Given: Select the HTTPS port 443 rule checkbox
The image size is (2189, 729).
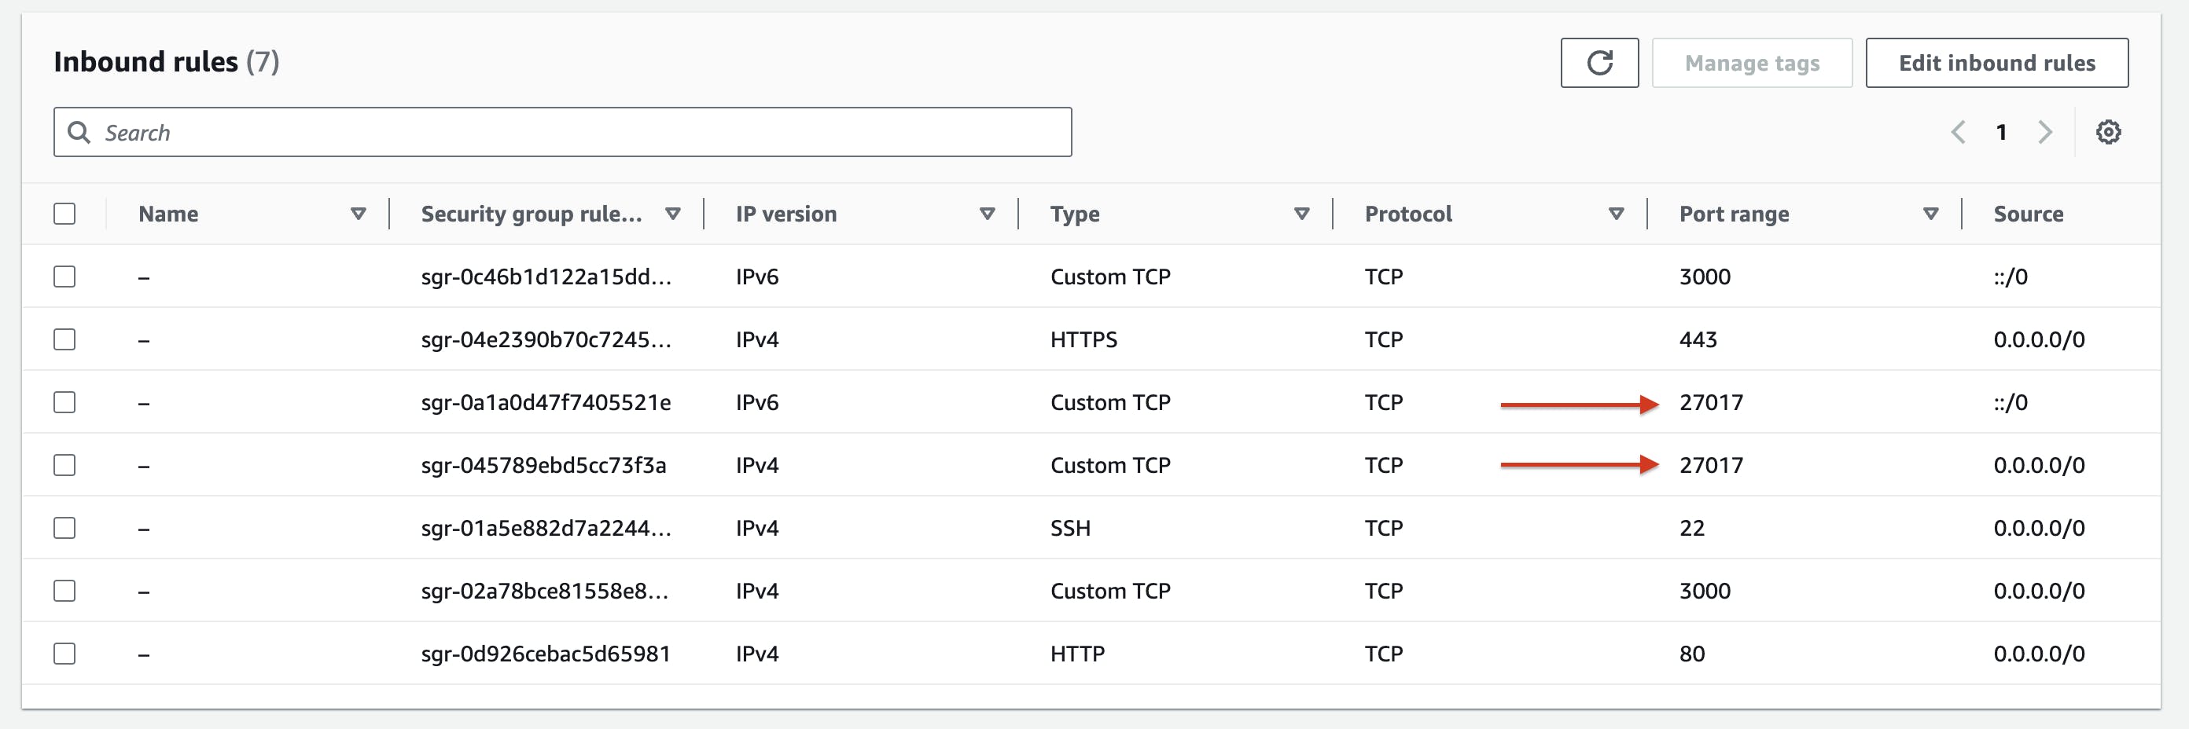Looking at the screenshot, I should click(x=64, y=339).
